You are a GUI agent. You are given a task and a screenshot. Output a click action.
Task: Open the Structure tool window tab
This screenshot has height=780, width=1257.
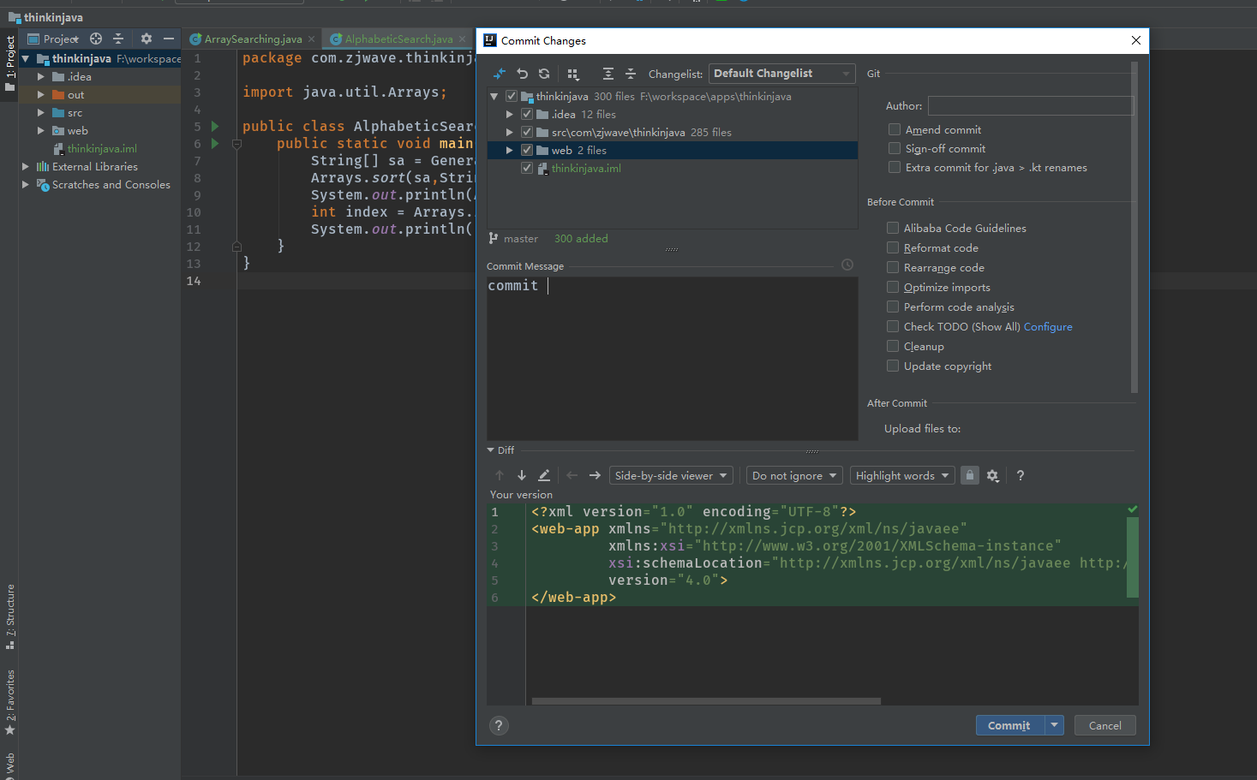10,615
